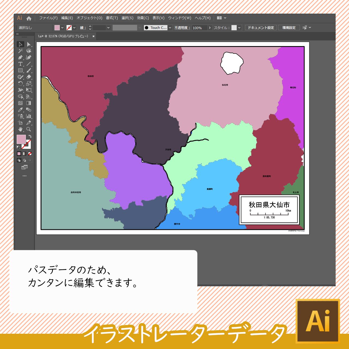Open the 編集(E) menu
This screenshot has height=349, width=349.
coord(67,18)
